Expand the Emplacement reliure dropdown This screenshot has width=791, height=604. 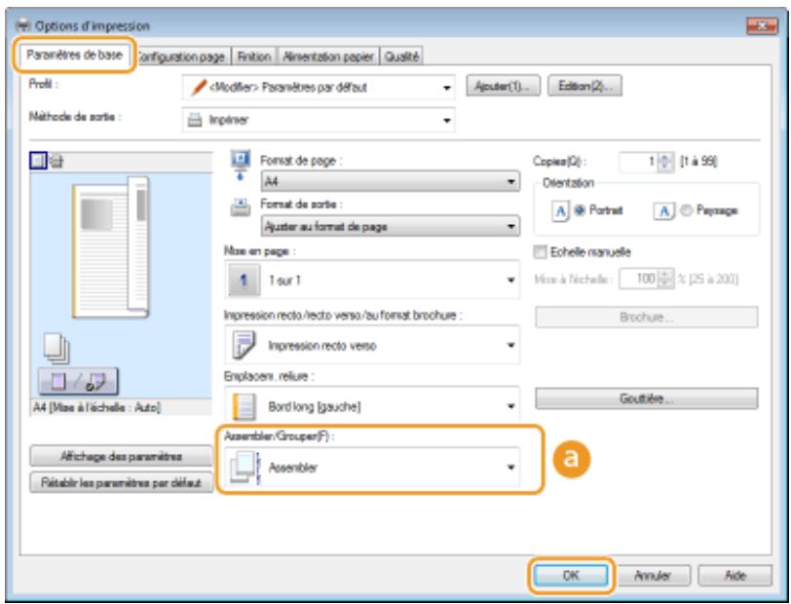372,406
